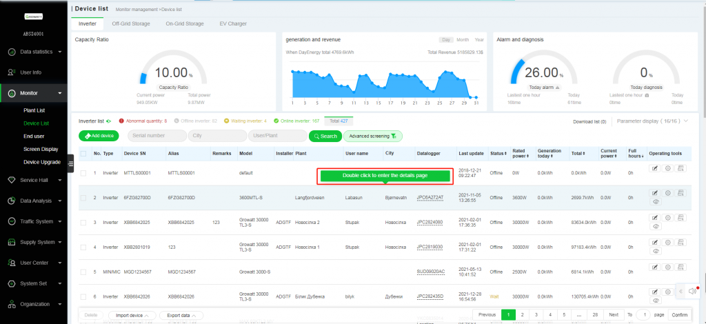Viewport: 706px width, 324px height.
Task: Click the edit icon for inverter MTTLS00001
Action: point(655,168)
